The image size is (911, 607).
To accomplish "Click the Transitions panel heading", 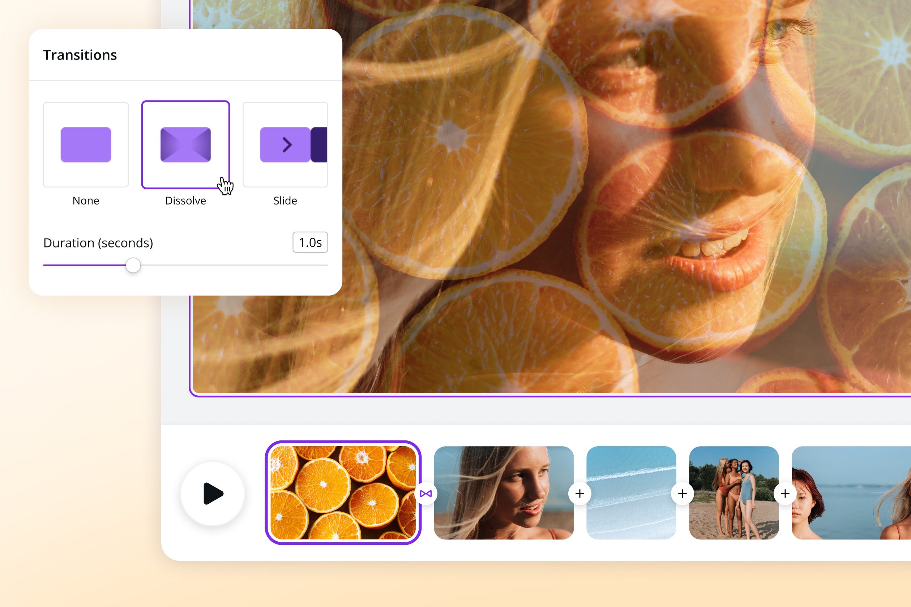I will click(80, 55).
